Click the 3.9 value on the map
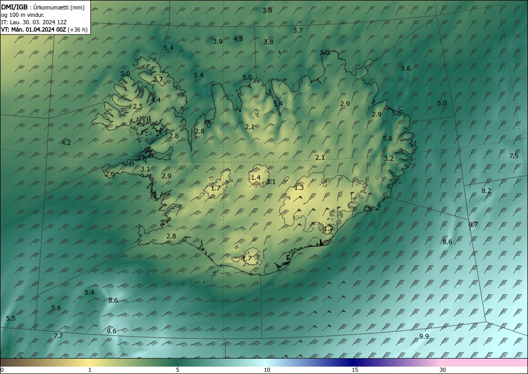The height and width of the screenshot is (374, 528). pyautogui.click(x=218, y=42)
